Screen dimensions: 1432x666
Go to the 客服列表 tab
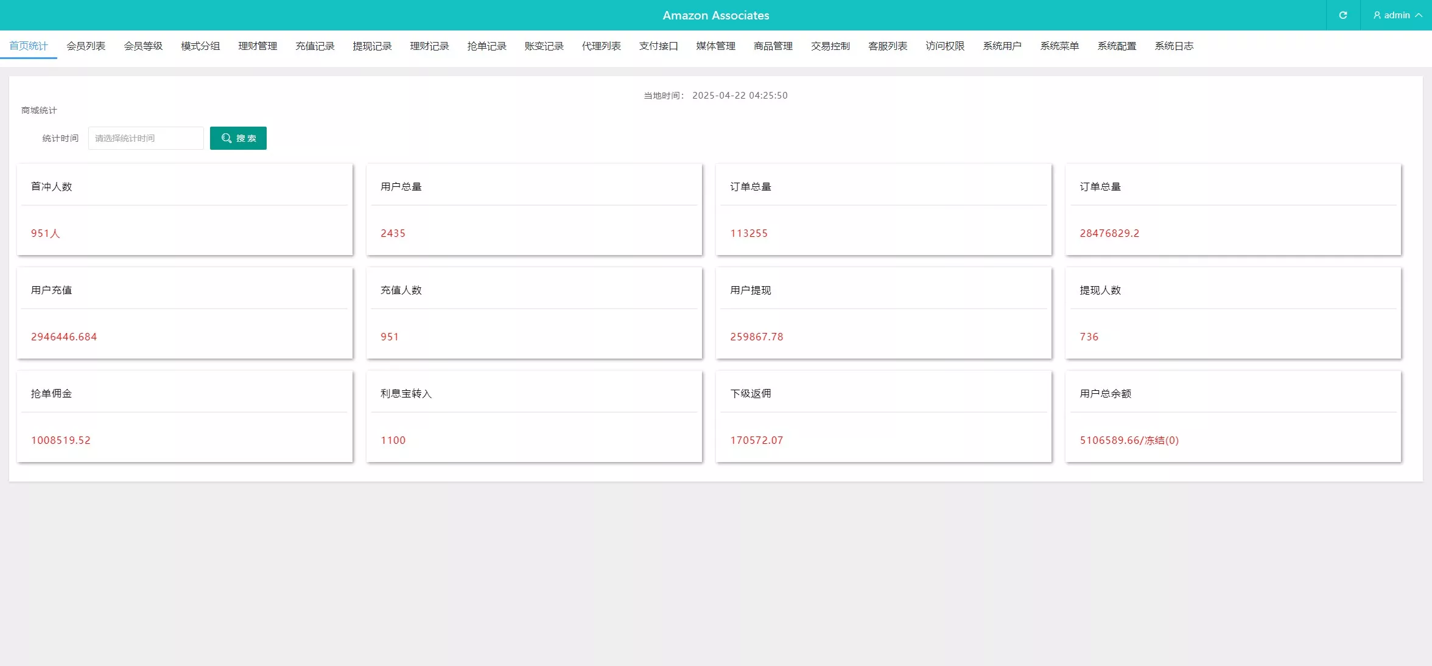pyautogui.click(x=887, y=46)
